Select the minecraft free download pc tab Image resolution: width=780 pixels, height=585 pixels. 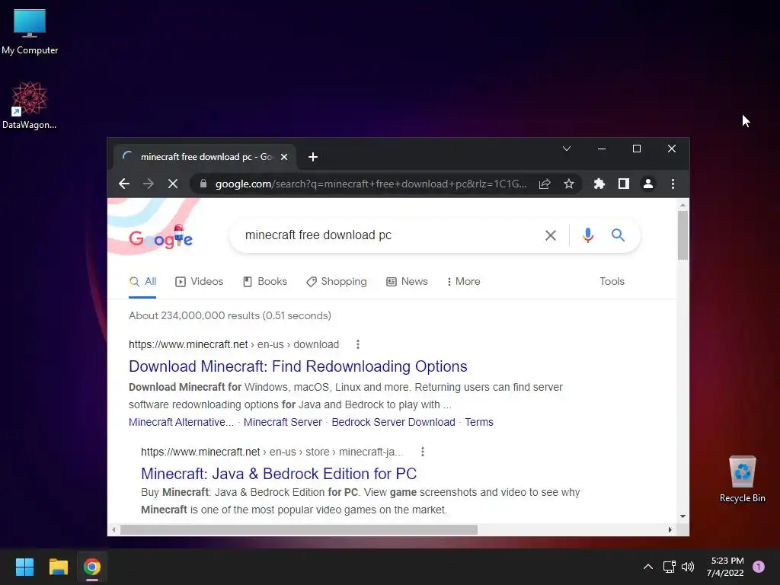pos(204,157)
